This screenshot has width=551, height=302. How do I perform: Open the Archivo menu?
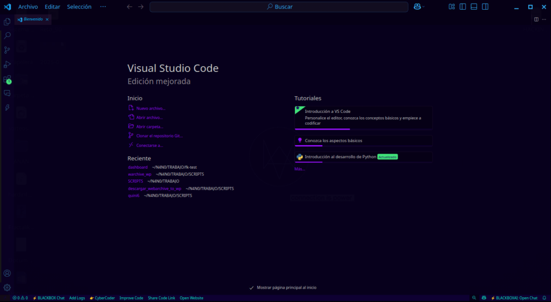[x=28, y=6]
